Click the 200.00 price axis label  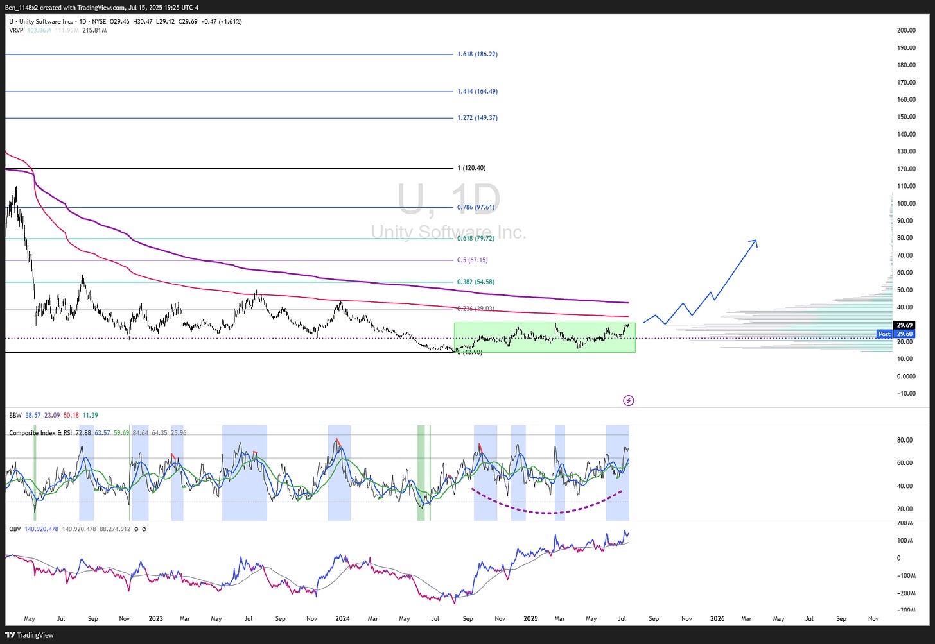pos(907,30)
